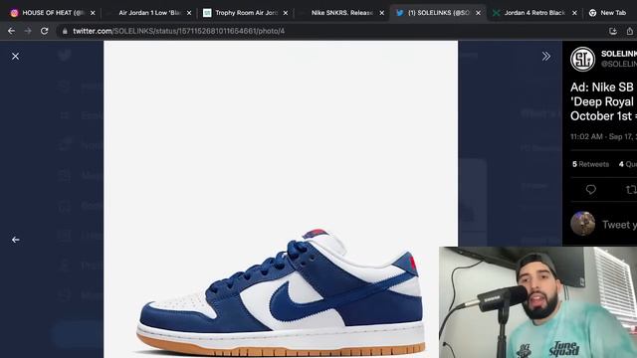The height and width of the screenshot is (358, 637).
Task: Switch to the HOUSE OF HEAT tab
Action: point(52,13)
